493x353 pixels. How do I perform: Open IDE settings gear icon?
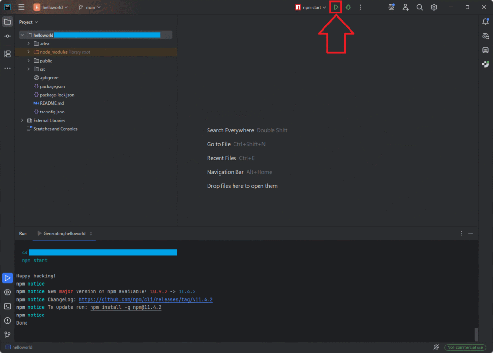tap(434, 7)
